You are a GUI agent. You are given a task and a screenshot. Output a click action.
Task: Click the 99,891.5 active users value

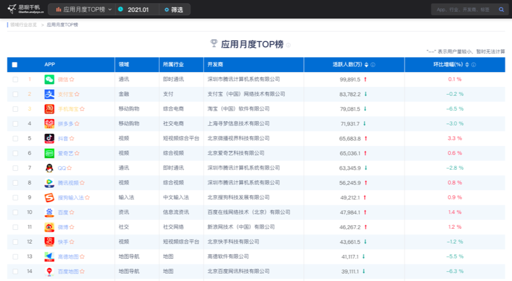[350, 79]
